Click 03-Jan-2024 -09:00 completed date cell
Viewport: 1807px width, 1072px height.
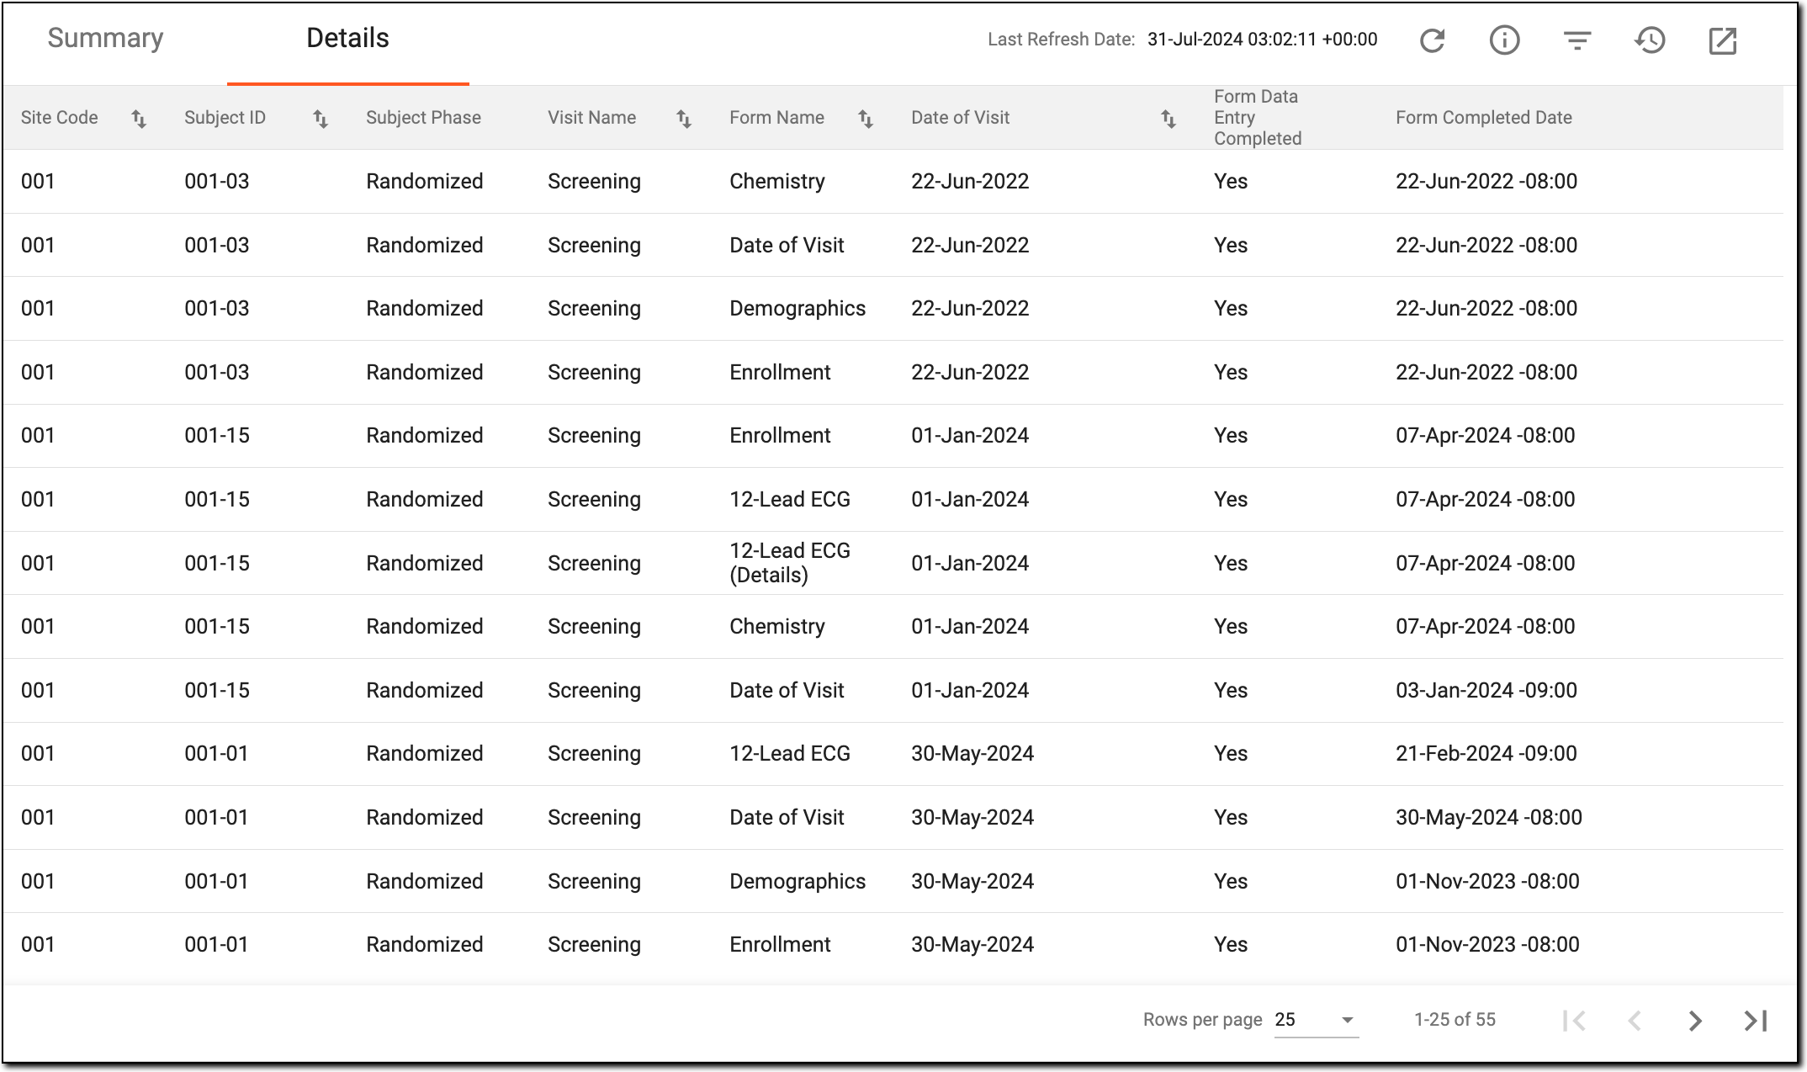click(x=1486, y=690)
